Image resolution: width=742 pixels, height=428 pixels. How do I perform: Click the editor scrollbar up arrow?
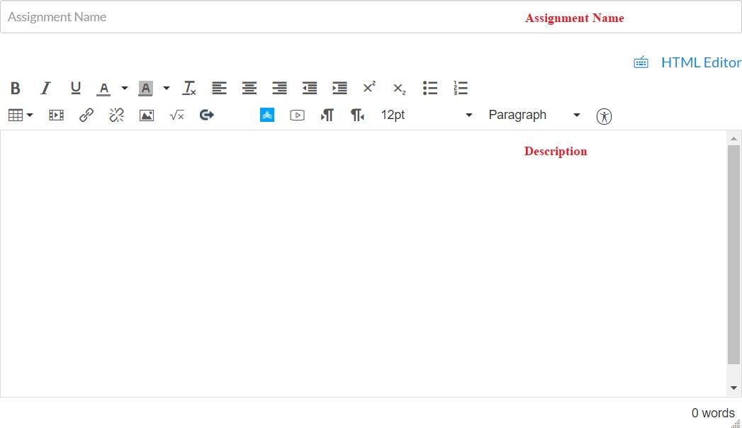pos(734,139)
